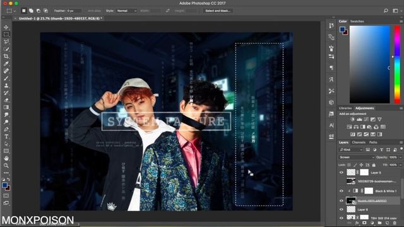Image resolution: width=404 pixels, height=227 pixels.
Task: Create a new layer from Layers footer
Action: (387, 223)
